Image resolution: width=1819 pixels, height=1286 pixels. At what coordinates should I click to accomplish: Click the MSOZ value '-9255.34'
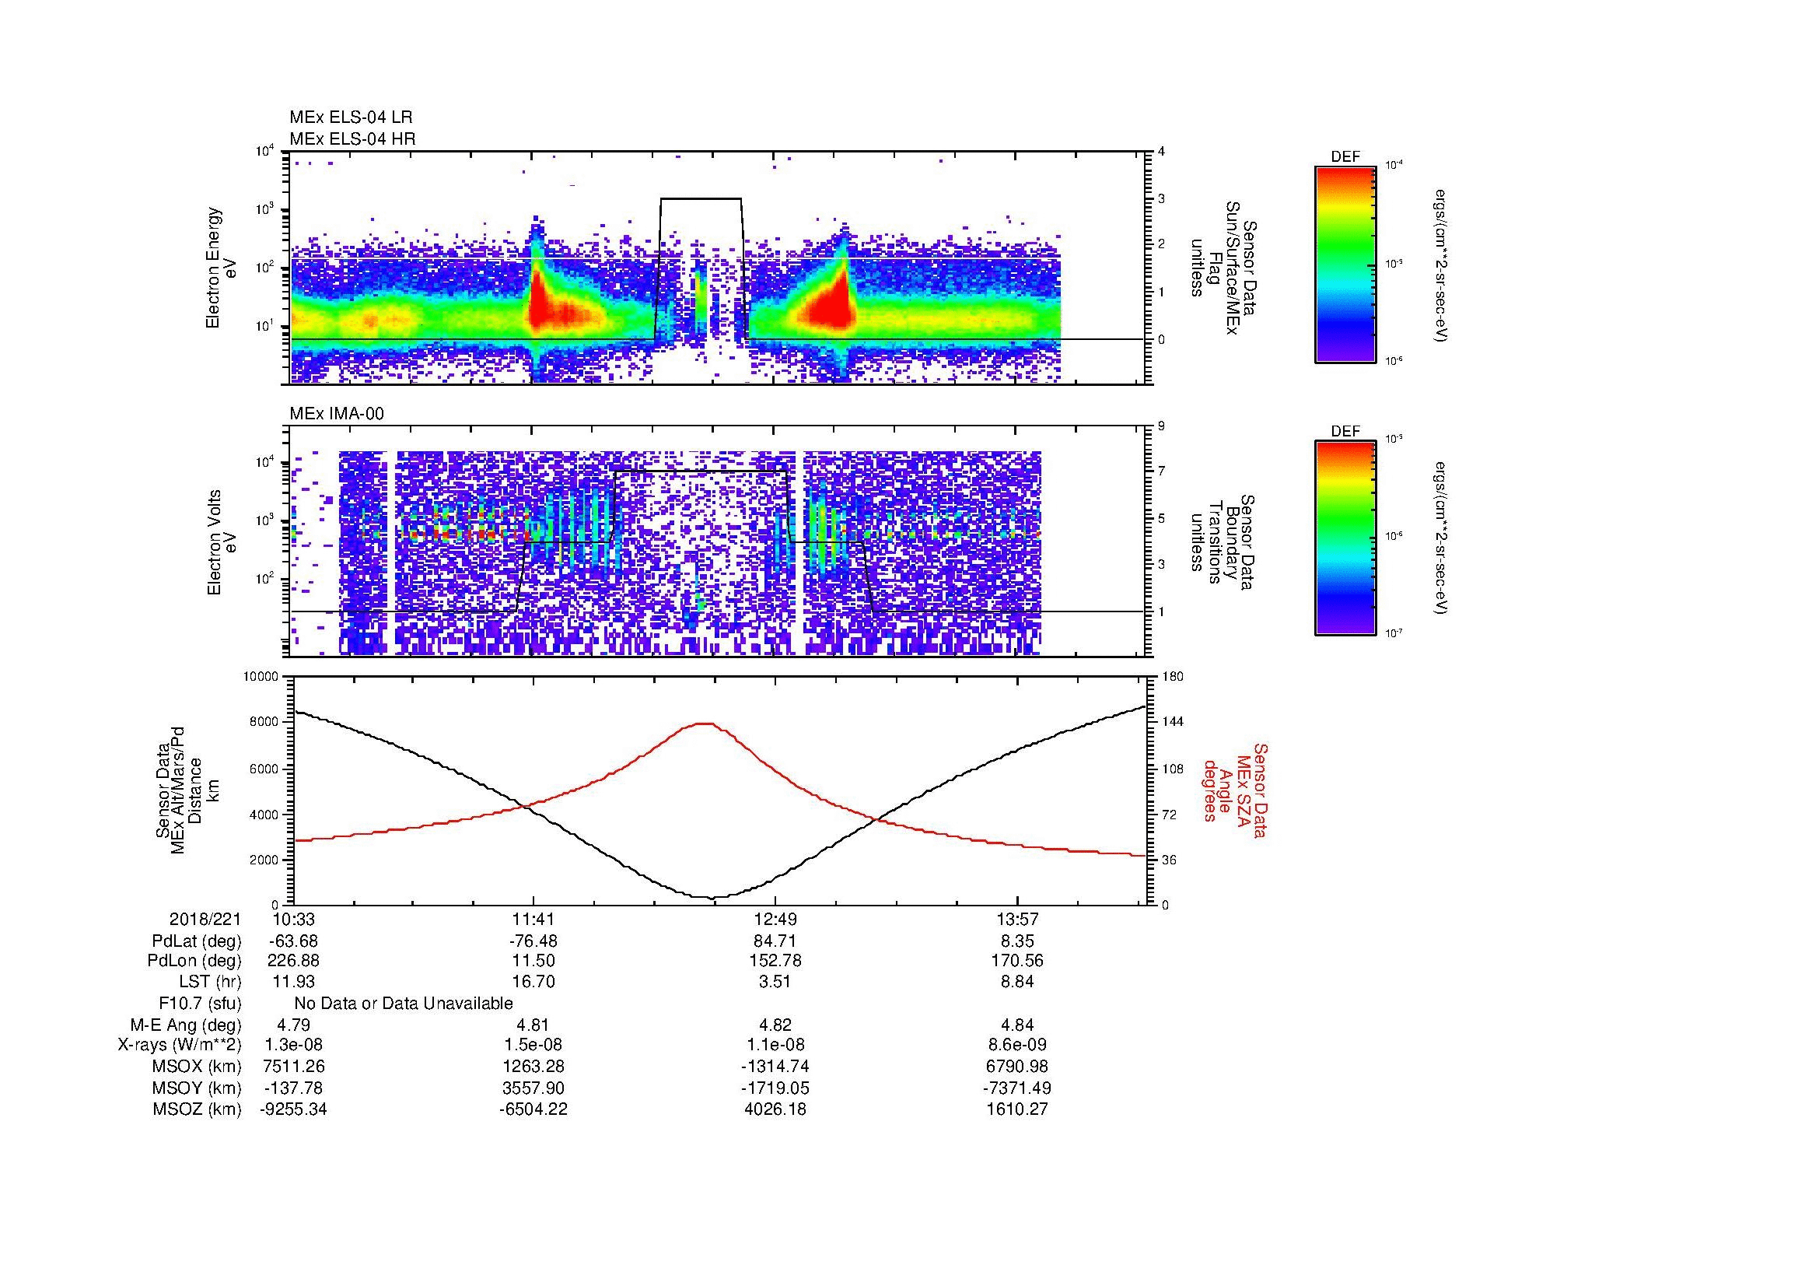click(293, 1109)
